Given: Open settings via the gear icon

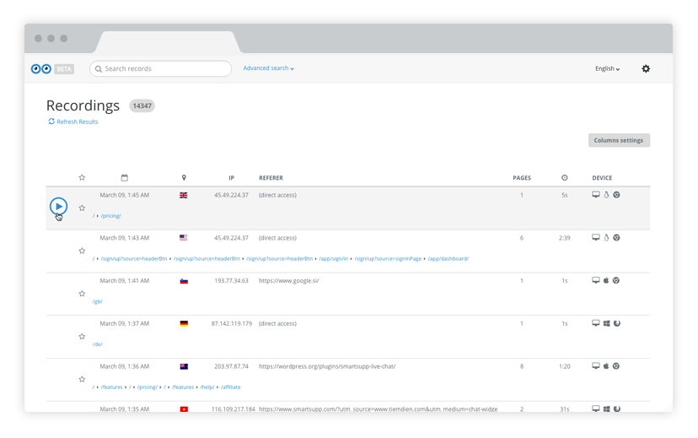Looking at the screenshot, I should tap(646, 68).
